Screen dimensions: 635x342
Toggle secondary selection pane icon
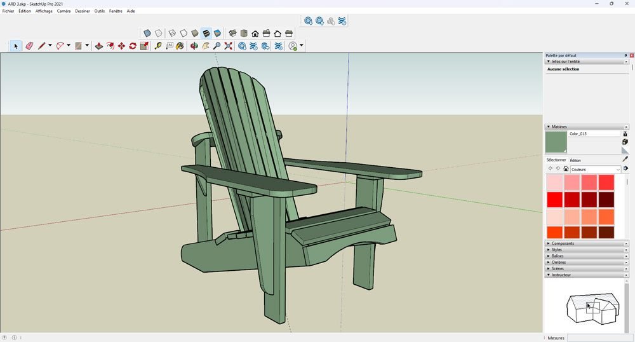(x=625, y=133)
